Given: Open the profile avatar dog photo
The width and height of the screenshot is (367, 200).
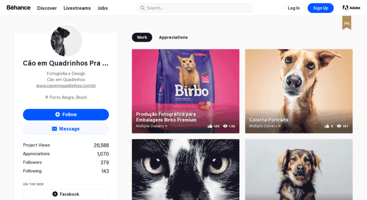Looking at the screenshot, I should pyautogui.click(x=66, y=41).
